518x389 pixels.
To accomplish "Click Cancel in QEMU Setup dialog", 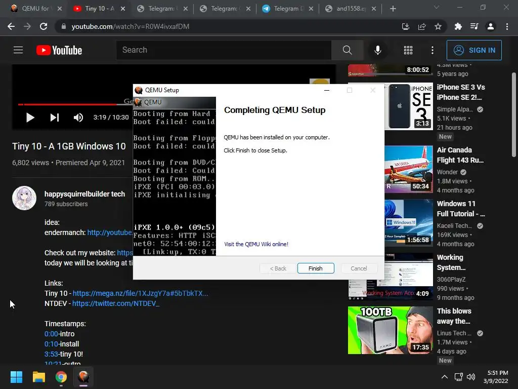I will tap(359, 268).
